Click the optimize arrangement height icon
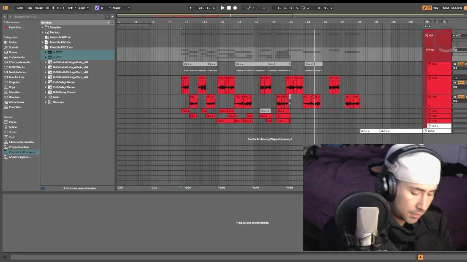 pos(437,21)
